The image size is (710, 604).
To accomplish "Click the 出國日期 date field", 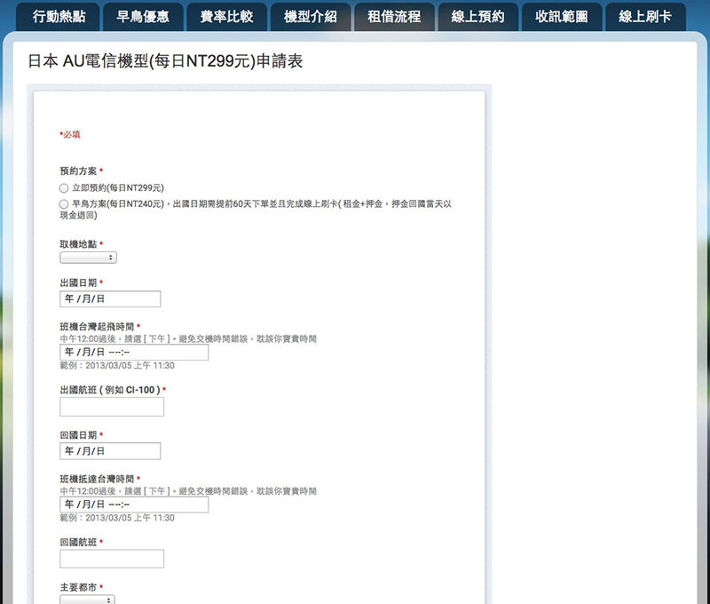I will [x=110, y=299].
